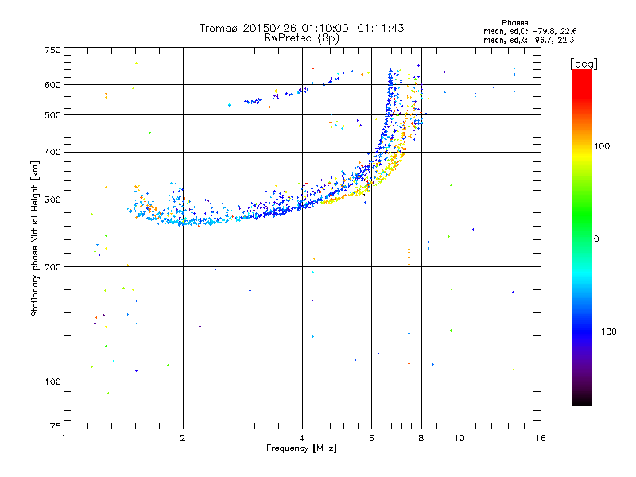Click the x-axis '16' tick label
Viewport: 636px width, 477px height.
click(541, 438)
